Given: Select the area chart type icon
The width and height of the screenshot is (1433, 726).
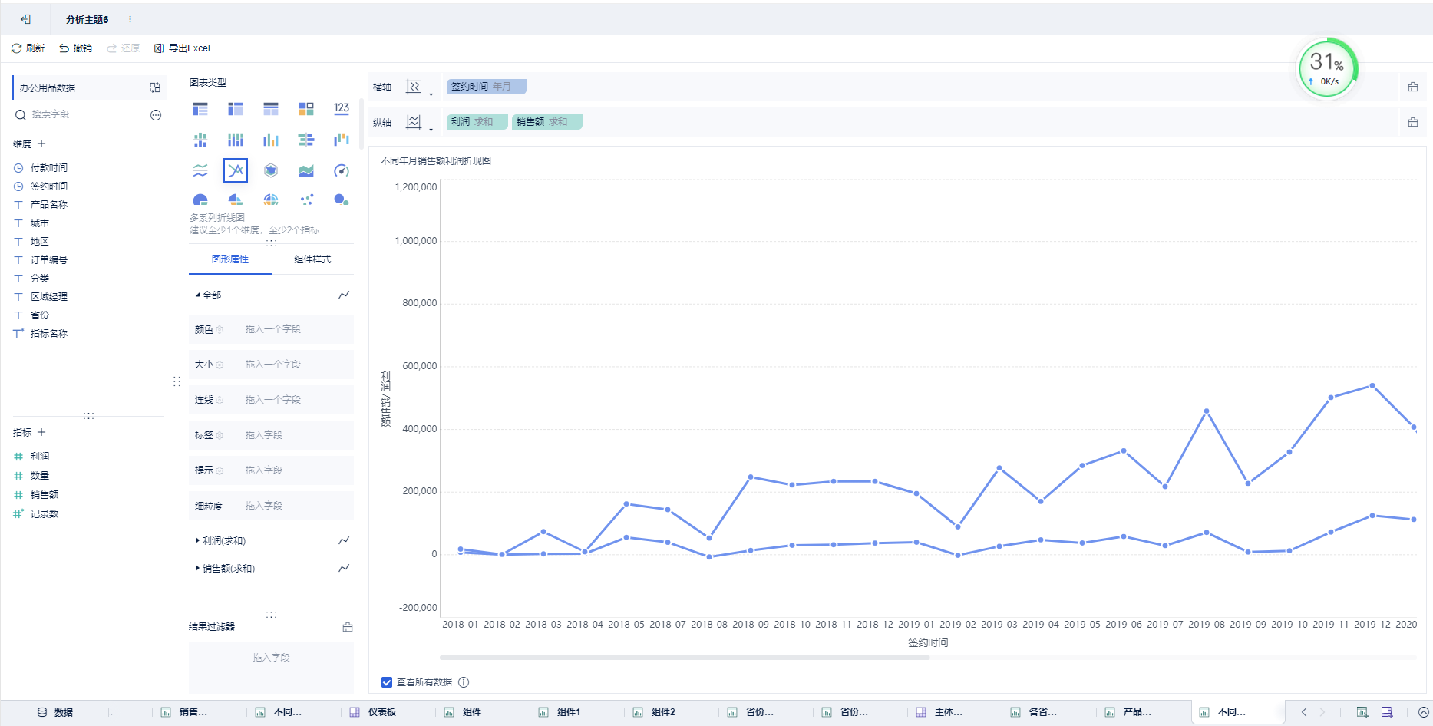Looking at the screenshot, I should pyautogui.click(x=306, y=170).
